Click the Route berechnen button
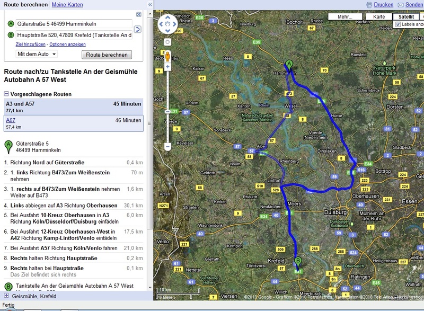 pos(107,55)
